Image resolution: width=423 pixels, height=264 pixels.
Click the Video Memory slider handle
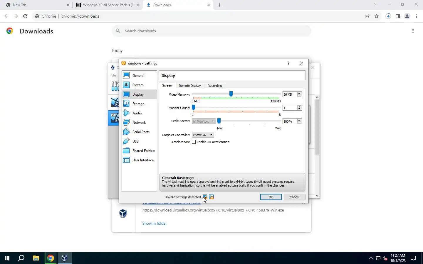231,94
